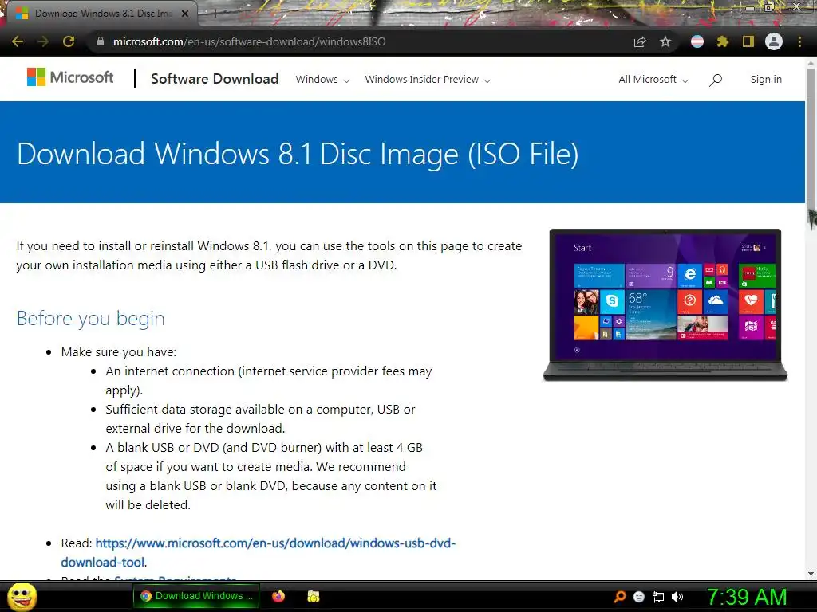
Task: Go back to the previous page
Action: coord(18,41)
